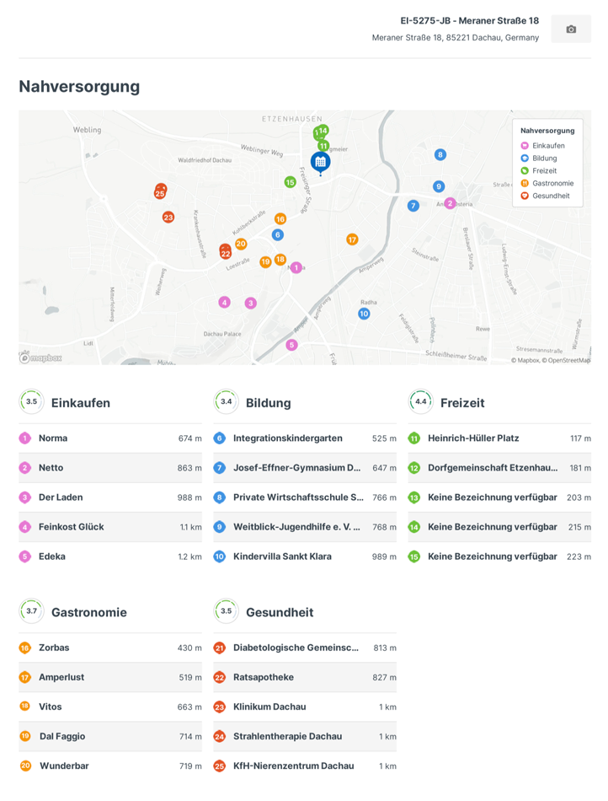Click green map marker 15
The height and width of the screenshot is (801, 608).
pyautogui.click(x=290, y=182)
